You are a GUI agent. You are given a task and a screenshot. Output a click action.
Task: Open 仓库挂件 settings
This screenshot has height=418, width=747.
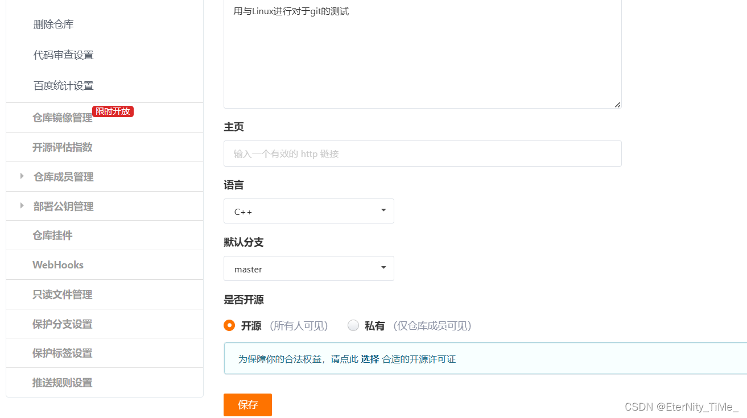52,235
